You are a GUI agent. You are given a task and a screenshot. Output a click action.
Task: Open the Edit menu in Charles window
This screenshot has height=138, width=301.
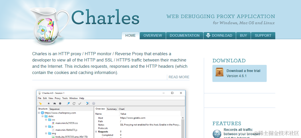(45, 98)
